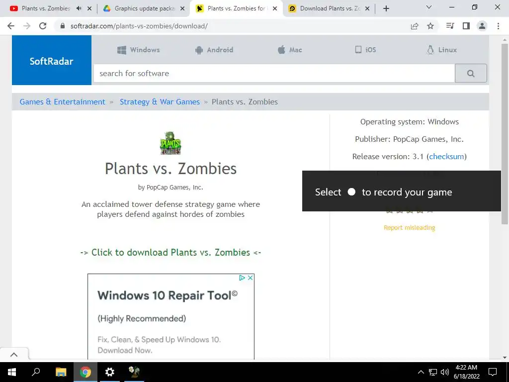The height and width of the screenshot is (382, 509).
Task: Open File Explorer from taskbar
Action: click(61, 372)
